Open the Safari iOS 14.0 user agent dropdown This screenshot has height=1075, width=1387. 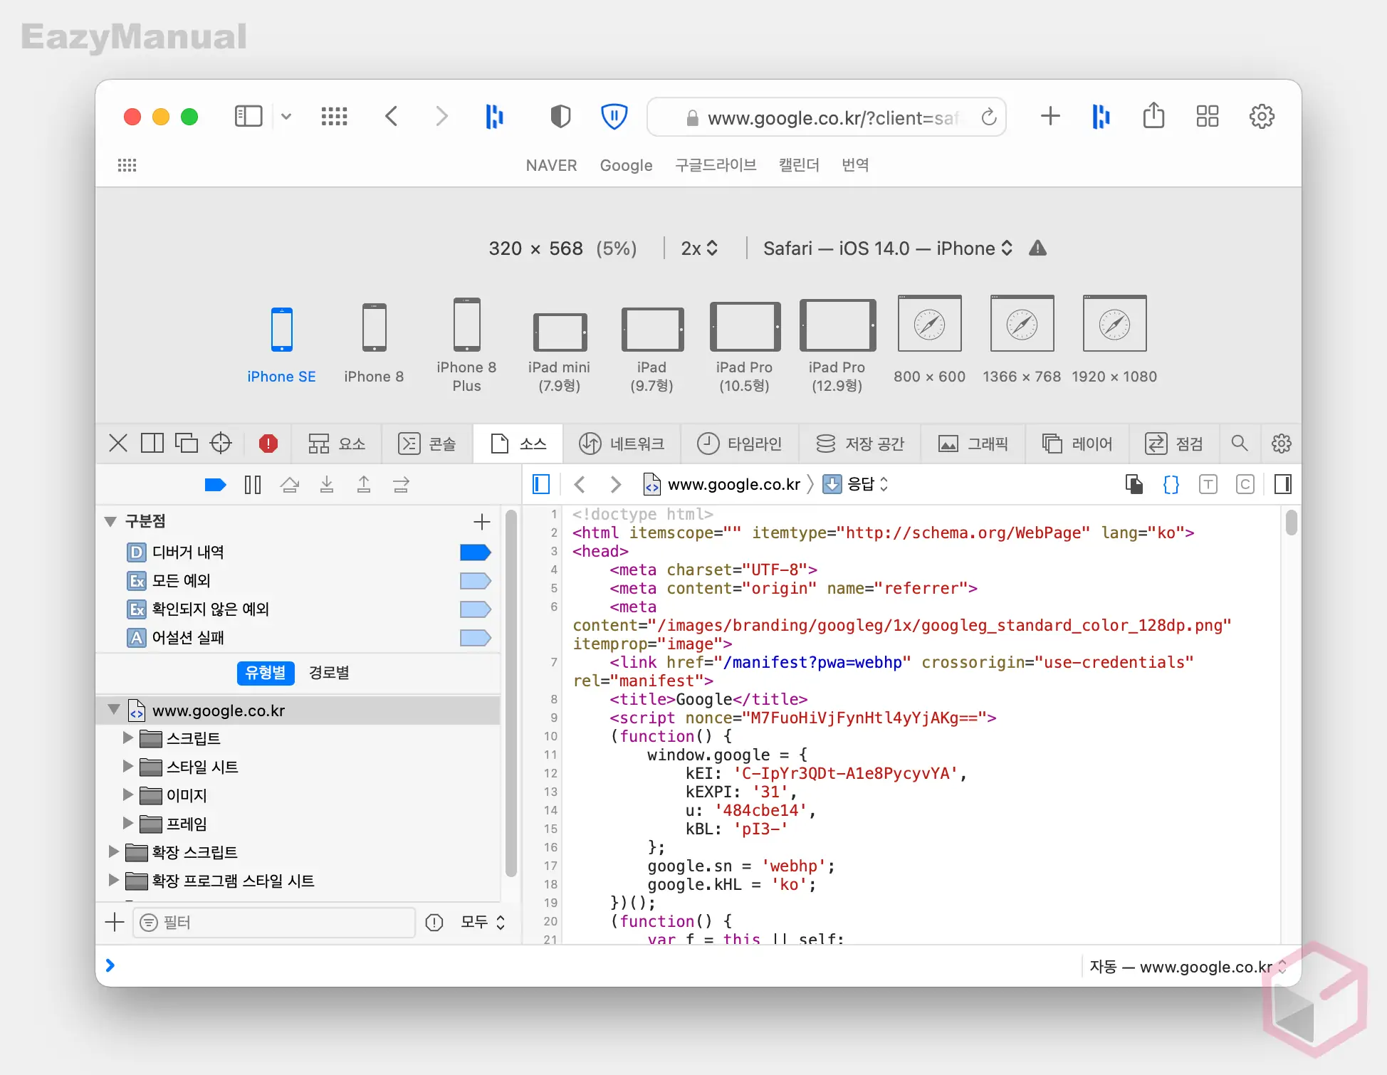click(887, 248)
